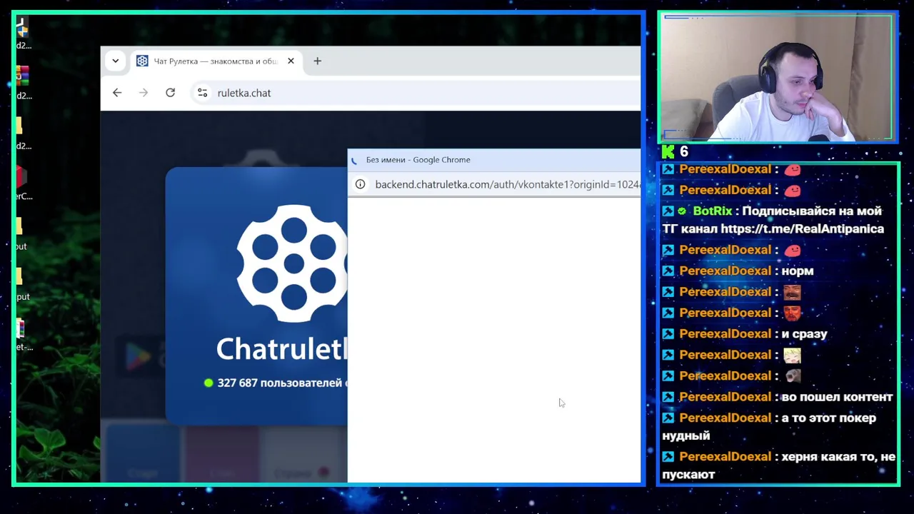Click the Chatruletka revolver logo
This screenshot has width=914, height=514.
coord(292,263)
